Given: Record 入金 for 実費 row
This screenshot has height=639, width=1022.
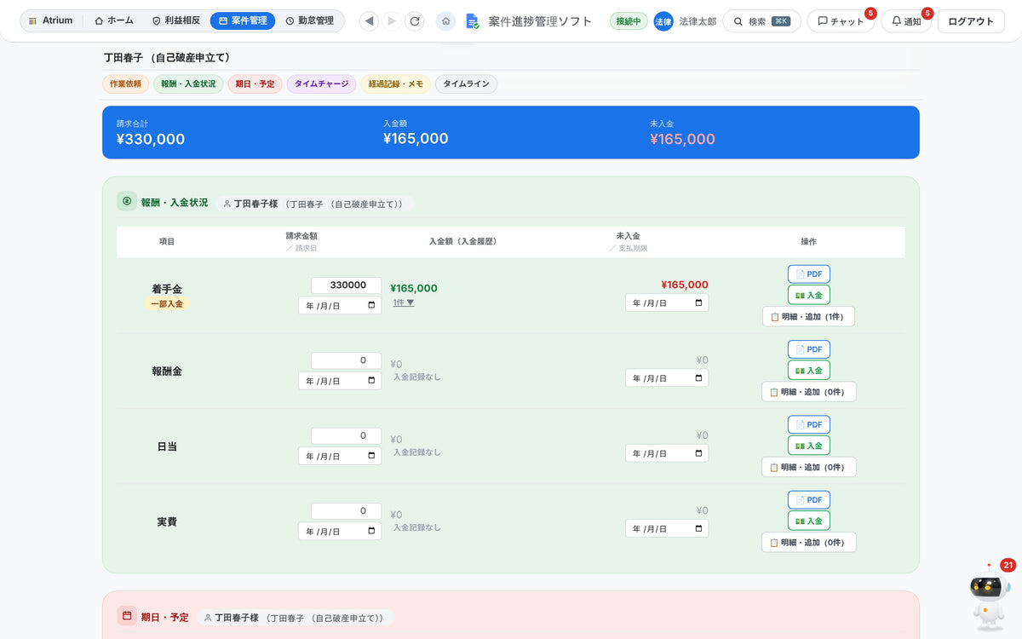Looking at the screenshot, I should [809, 521].
